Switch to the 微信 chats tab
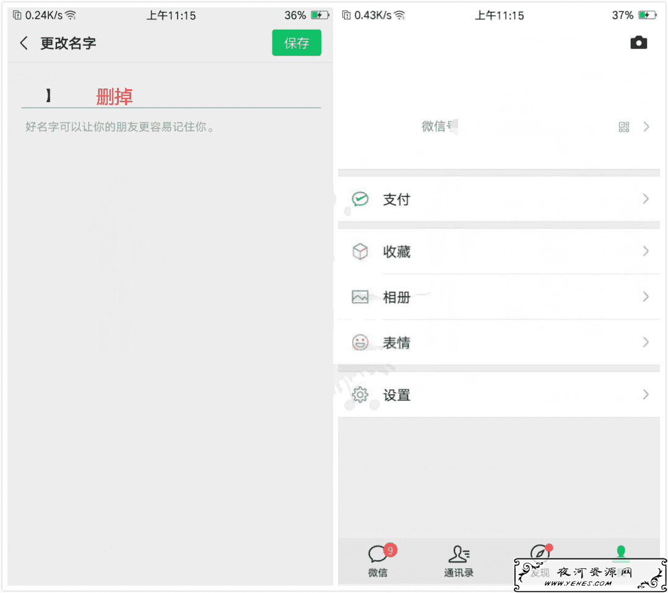 [x=378, y=561]
